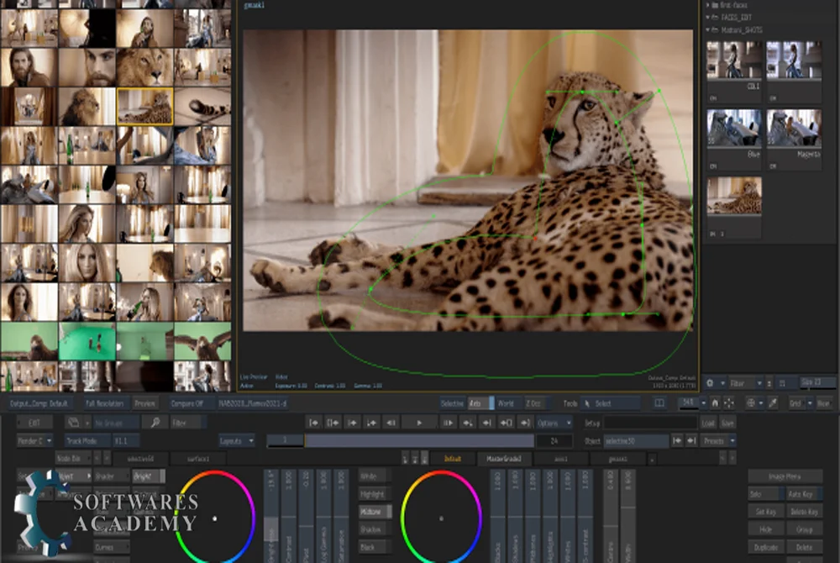The height and width of the screenshot is (563, 840).
Task: Switch to the gmask1 tab
Action: (x=617, y=459)
